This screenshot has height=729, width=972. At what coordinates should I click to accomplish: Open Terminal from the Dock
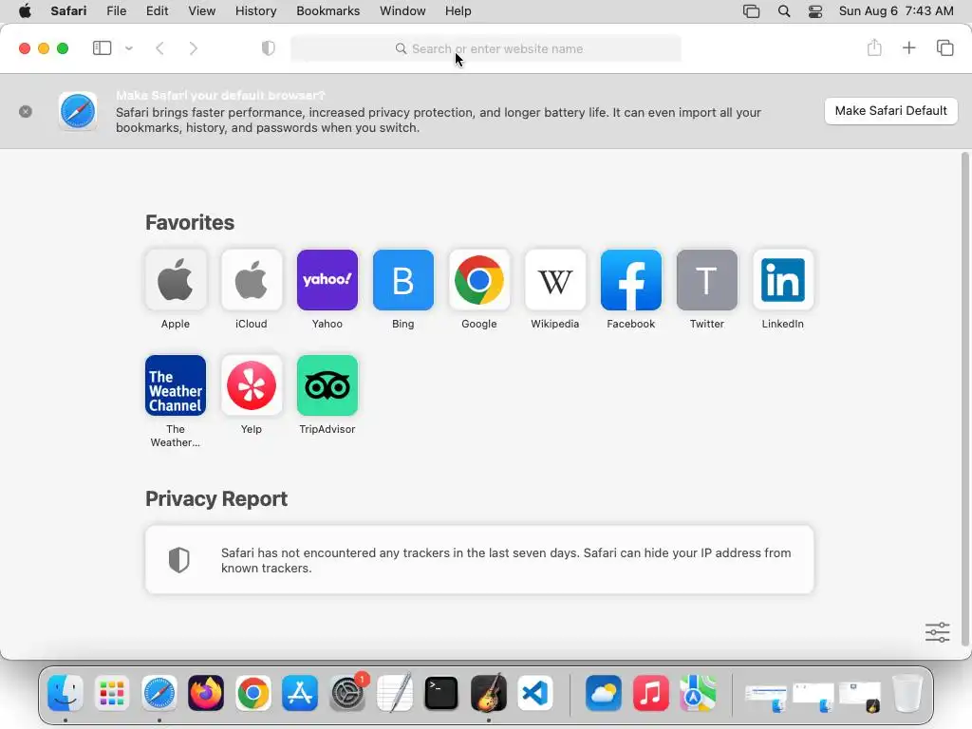click(441, 693)
